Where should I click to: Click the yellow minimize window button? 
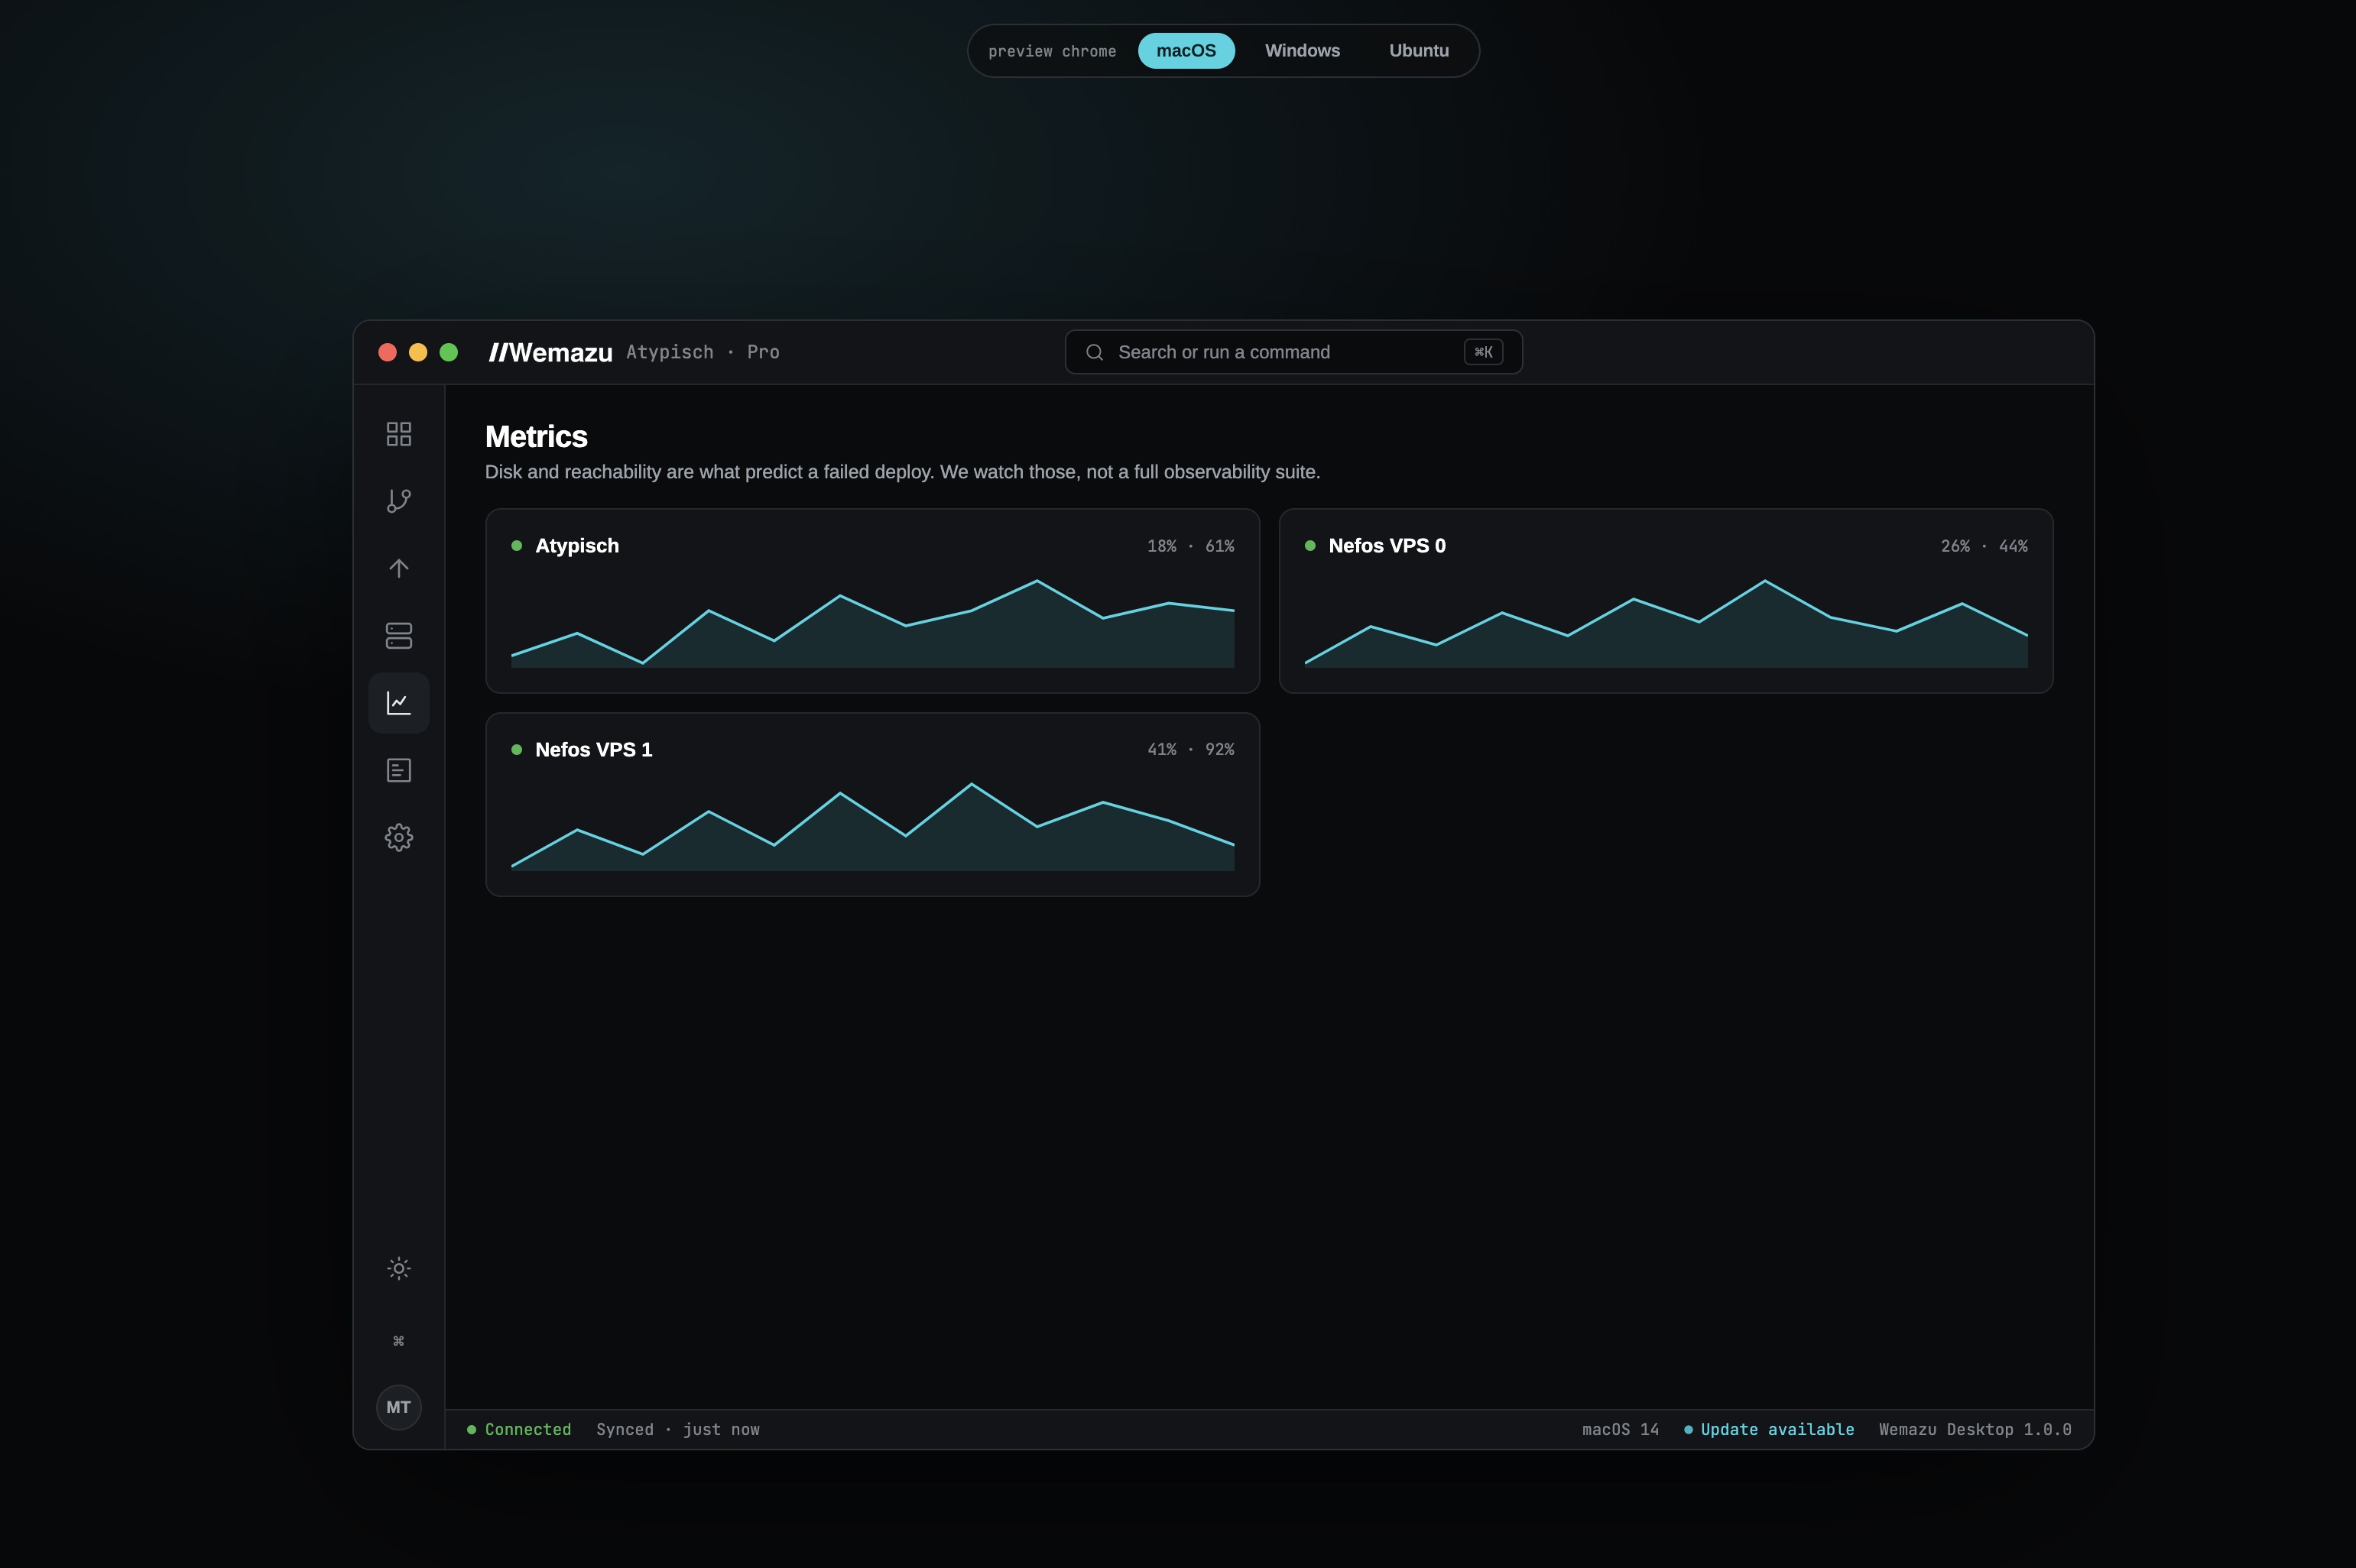[x=418, y=352]
